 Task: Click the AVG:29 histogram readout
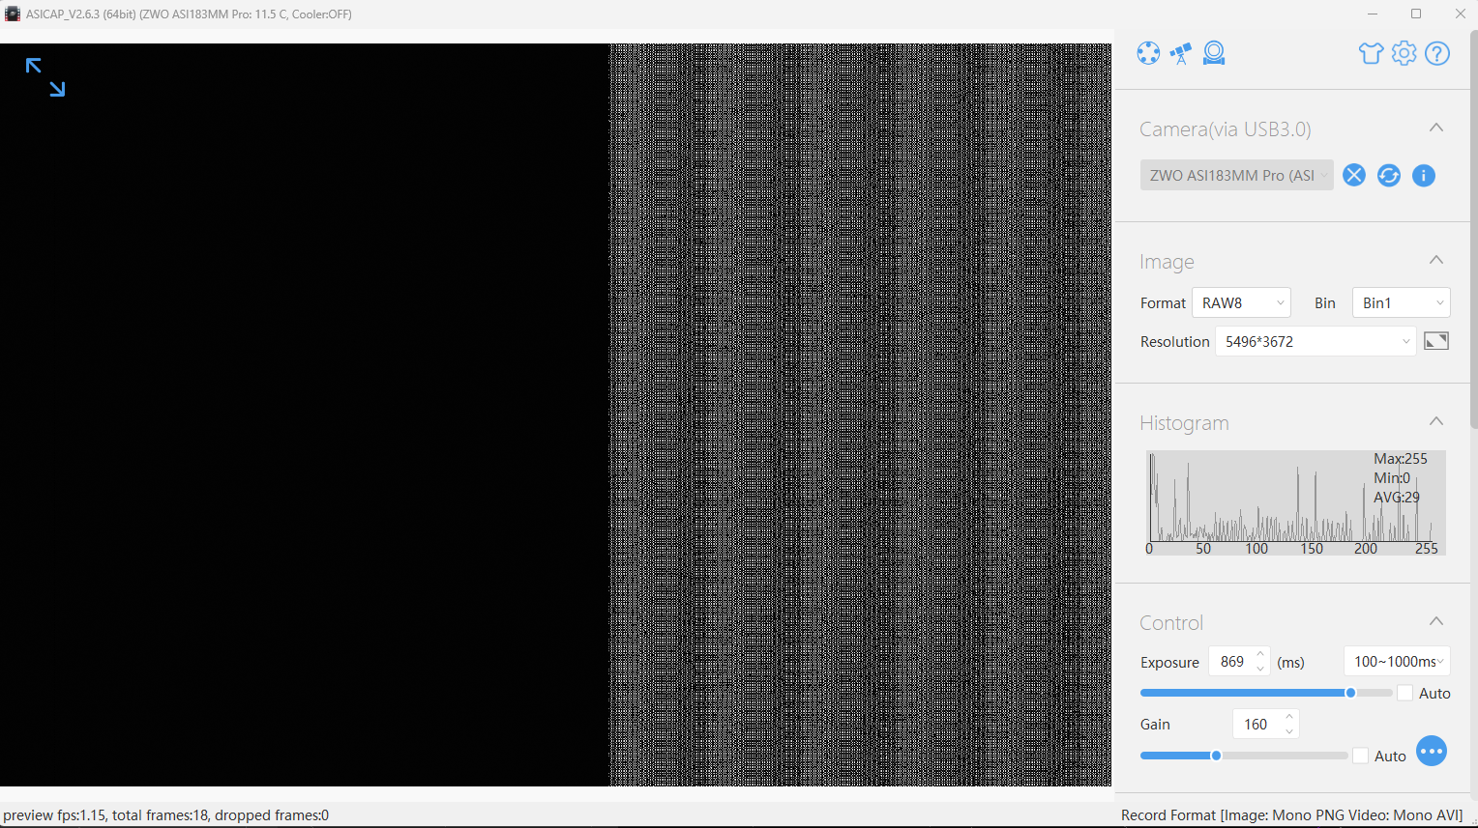(1397, 498)
